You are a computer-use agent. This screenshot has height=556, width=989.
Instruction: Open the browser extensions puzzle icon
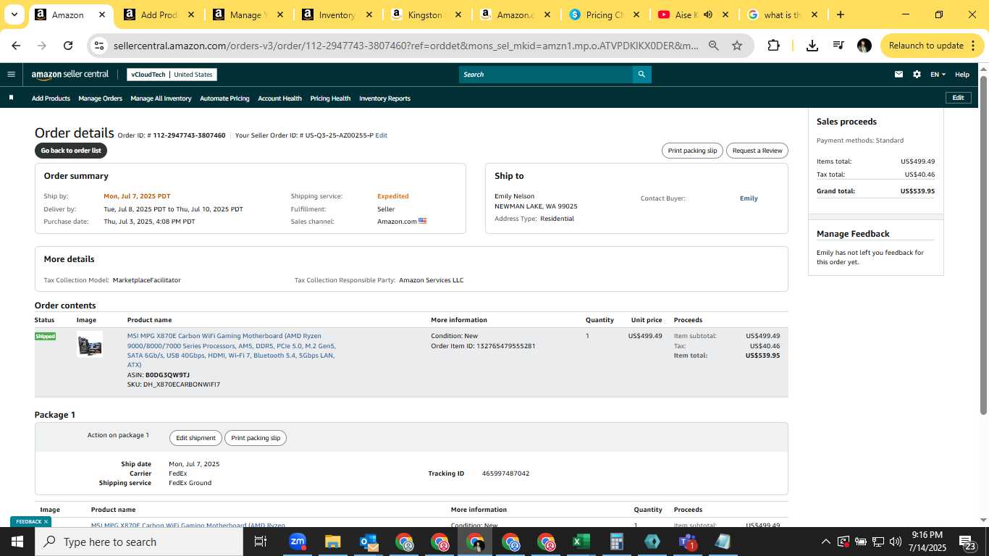tap(773, 45)
